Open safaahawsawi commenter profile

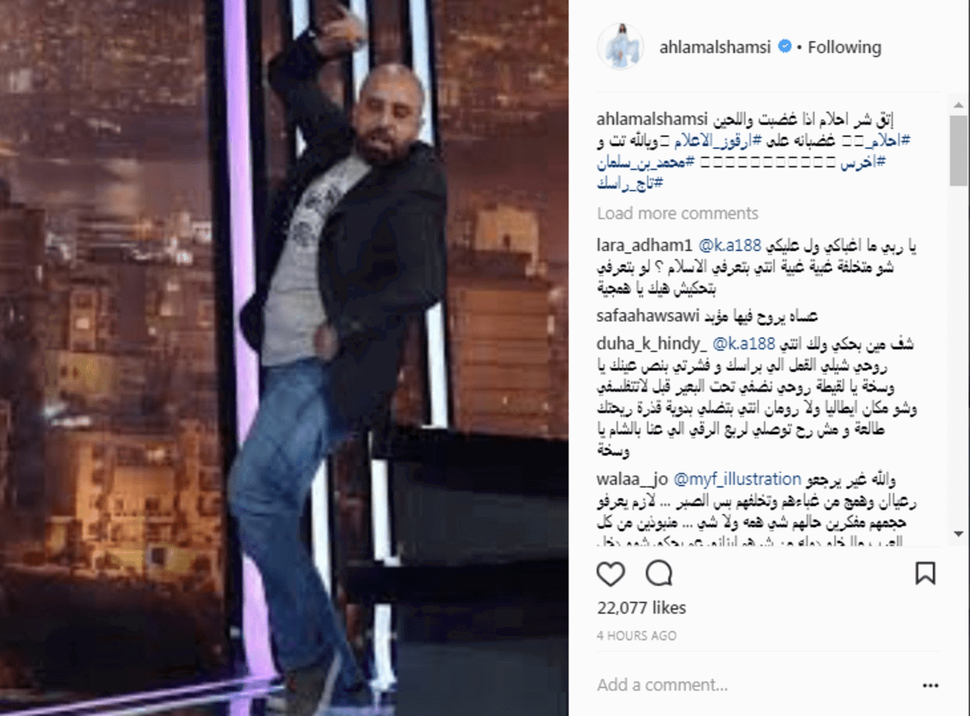click(642, 316)
